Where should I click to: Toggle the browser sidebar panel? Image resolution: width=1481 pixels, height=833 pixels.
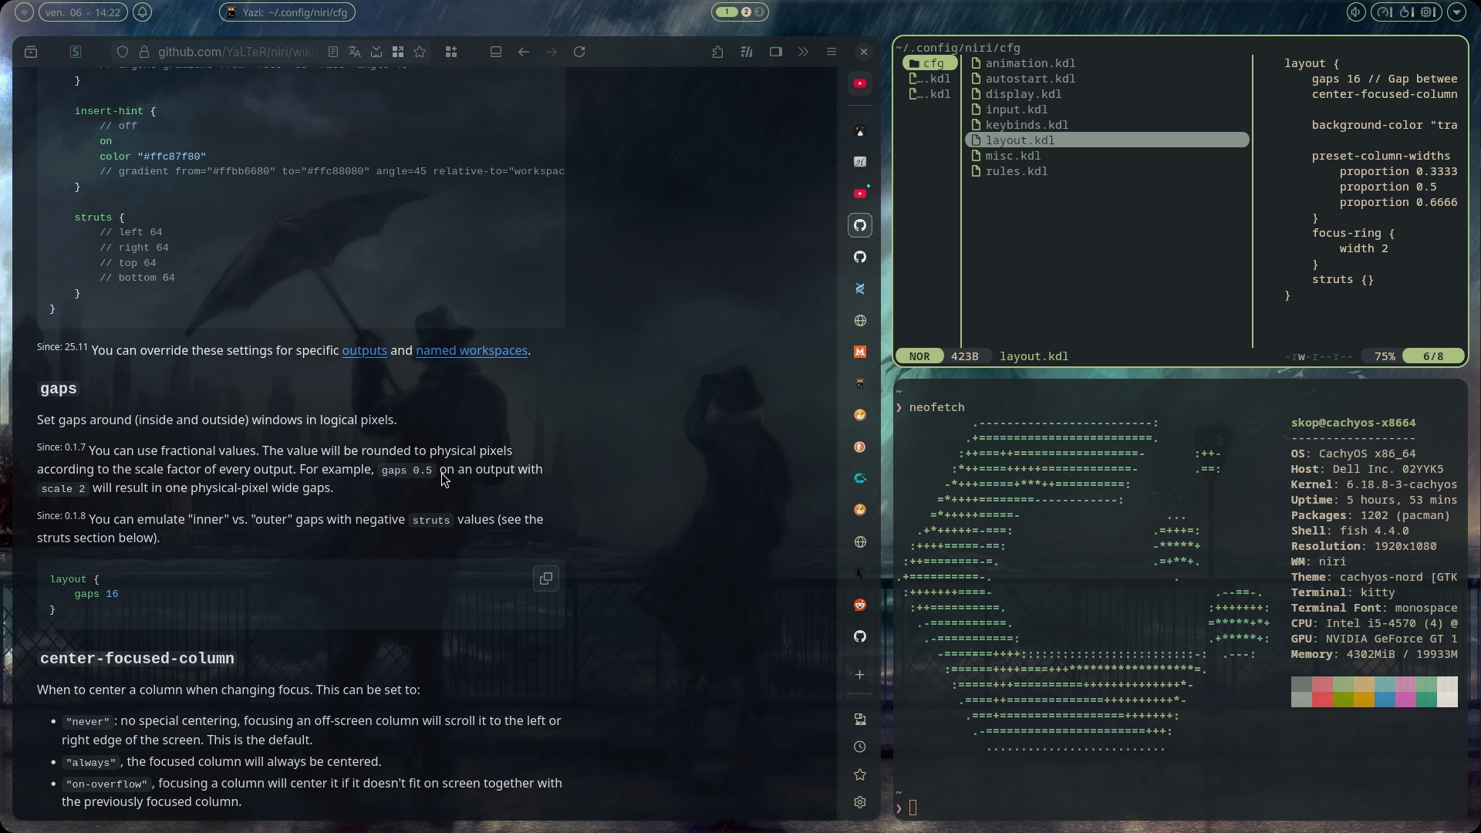pyautogui.click(x=776, y=52)
